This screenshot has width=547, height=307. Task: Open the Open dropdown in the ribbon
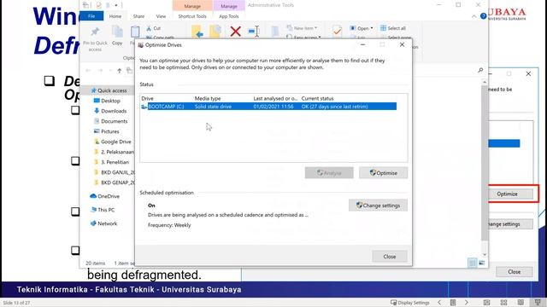pos(362,28)
